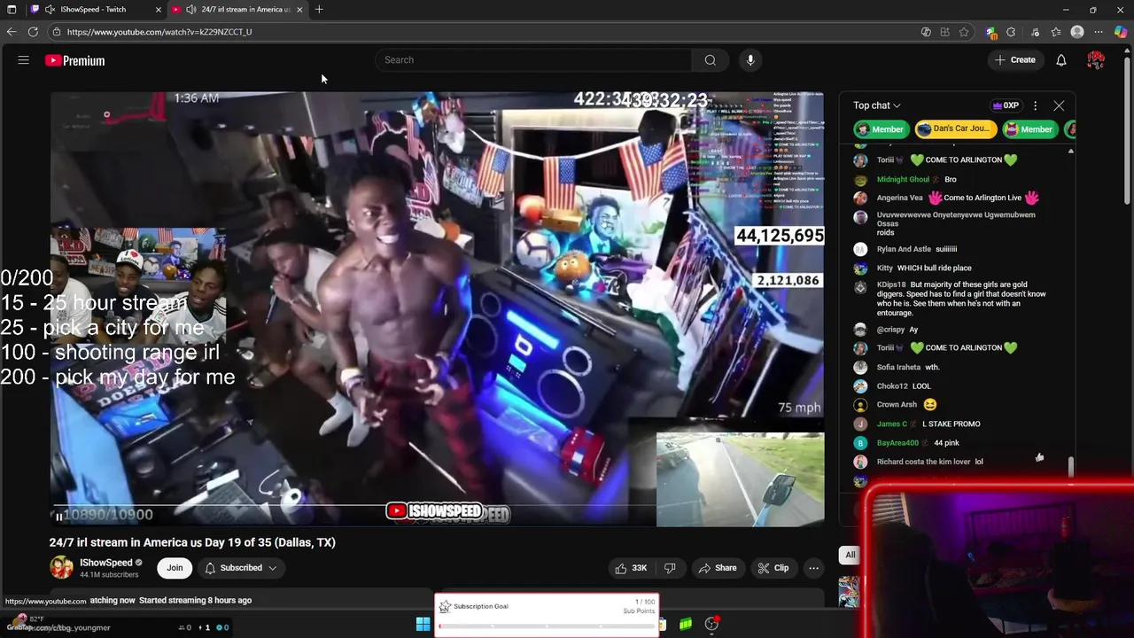Dislike the video
Image resolution: width=1134 pixels, height=638 pixels.
tap(670, 568)
